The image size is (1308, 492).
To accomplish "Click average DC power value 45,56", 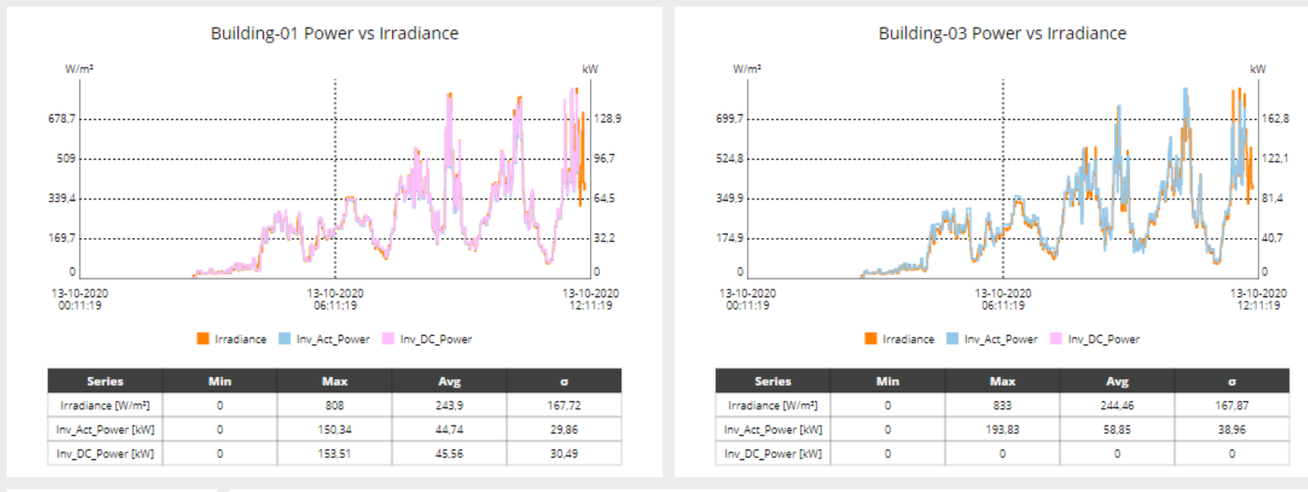I will pos(450,453).
